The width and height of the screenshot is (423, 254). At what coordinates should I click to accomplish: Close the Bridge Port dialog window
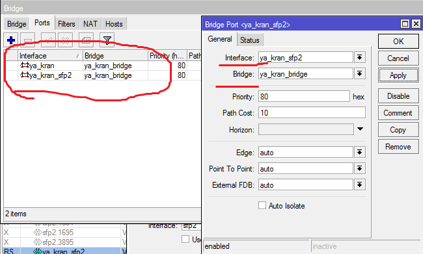click(416, 23)
